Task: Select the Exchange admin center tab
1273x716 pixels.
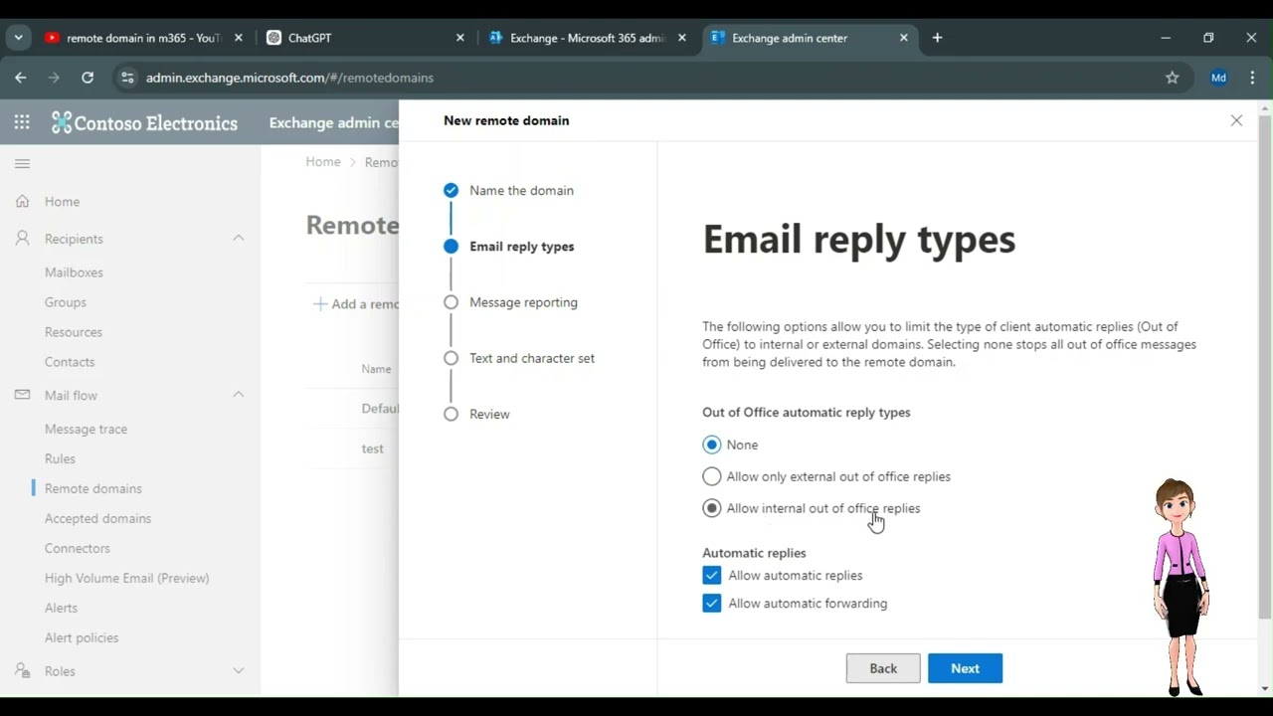Action: click(x=808, y=38)
